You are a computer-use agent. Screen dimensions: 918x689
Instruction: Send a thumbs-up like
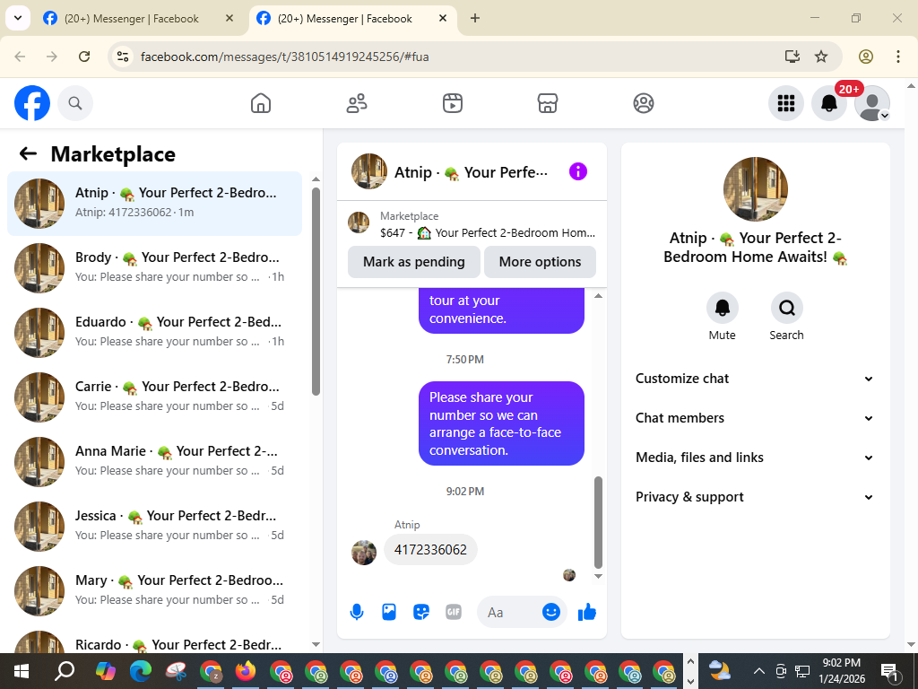click(586, 612)
